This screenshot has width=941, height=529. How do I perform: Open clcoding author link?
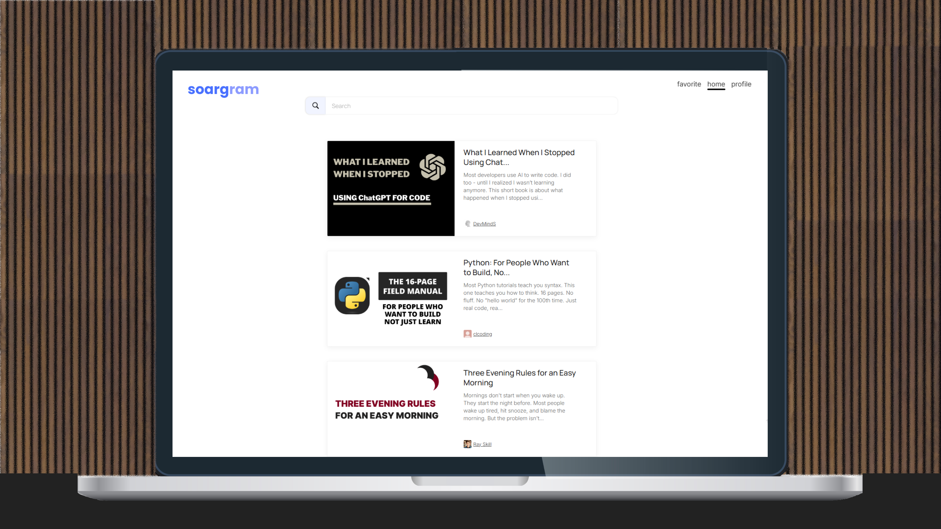[482, 334]
